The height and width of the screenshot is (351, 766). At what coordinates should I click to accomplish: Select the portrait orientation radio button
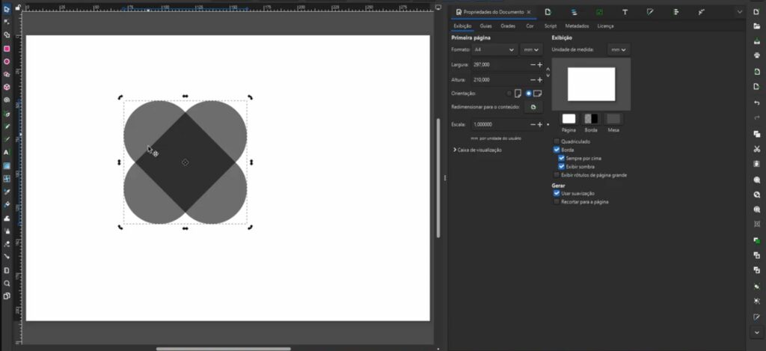pos(509,94)
